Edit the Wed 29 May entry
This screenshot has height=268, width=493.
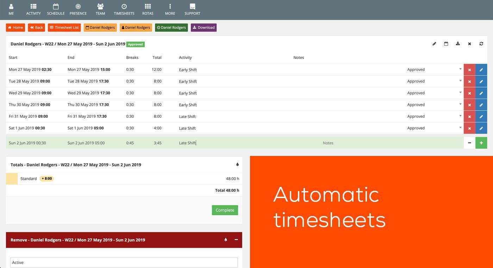point(481,93)
